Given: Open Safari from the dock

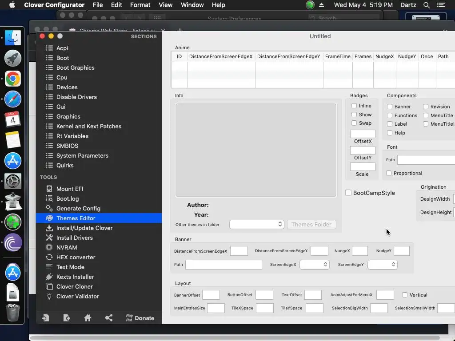Looking at the screenshot, I should tap(13, 99).
